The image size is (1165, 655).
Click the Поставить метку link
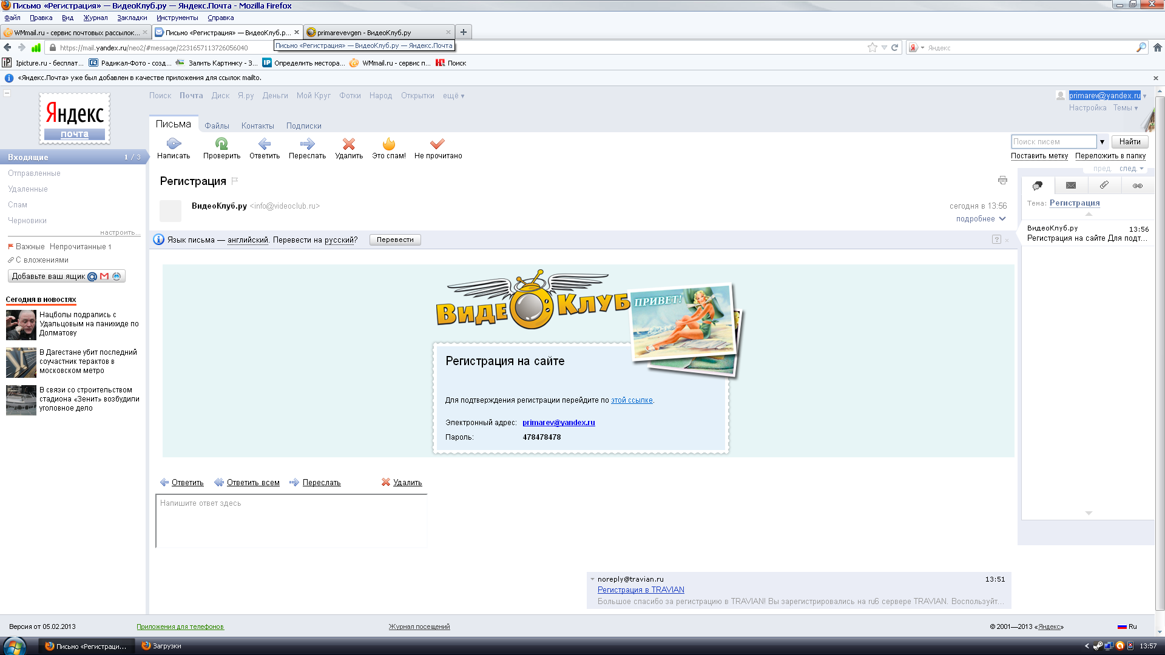pyautogui.click(x=1039, y=156)
